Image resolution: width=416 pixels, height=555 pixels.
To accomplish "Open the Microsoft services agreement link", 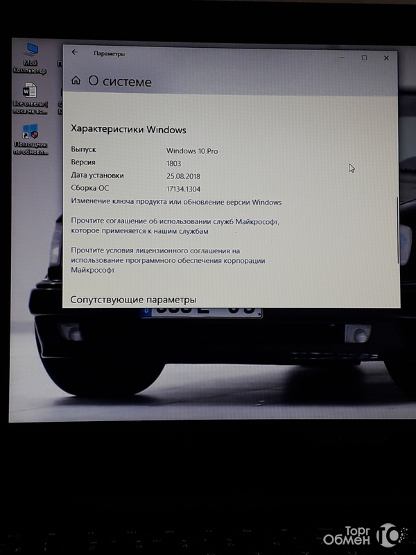I will [x=175, y=225].
